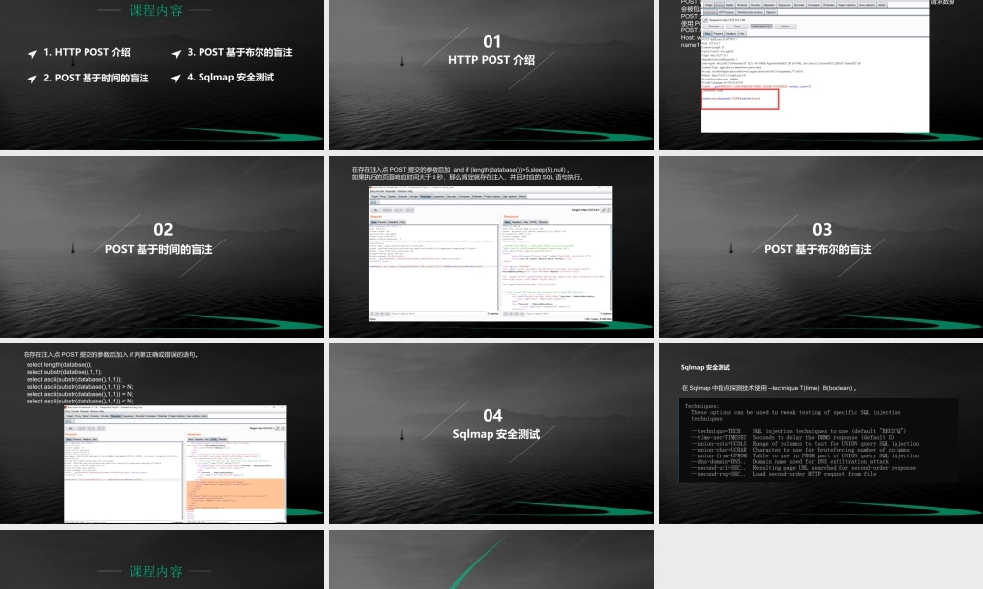Open the '04 Sqlmap 安全测试' section slide

[491, 425]
